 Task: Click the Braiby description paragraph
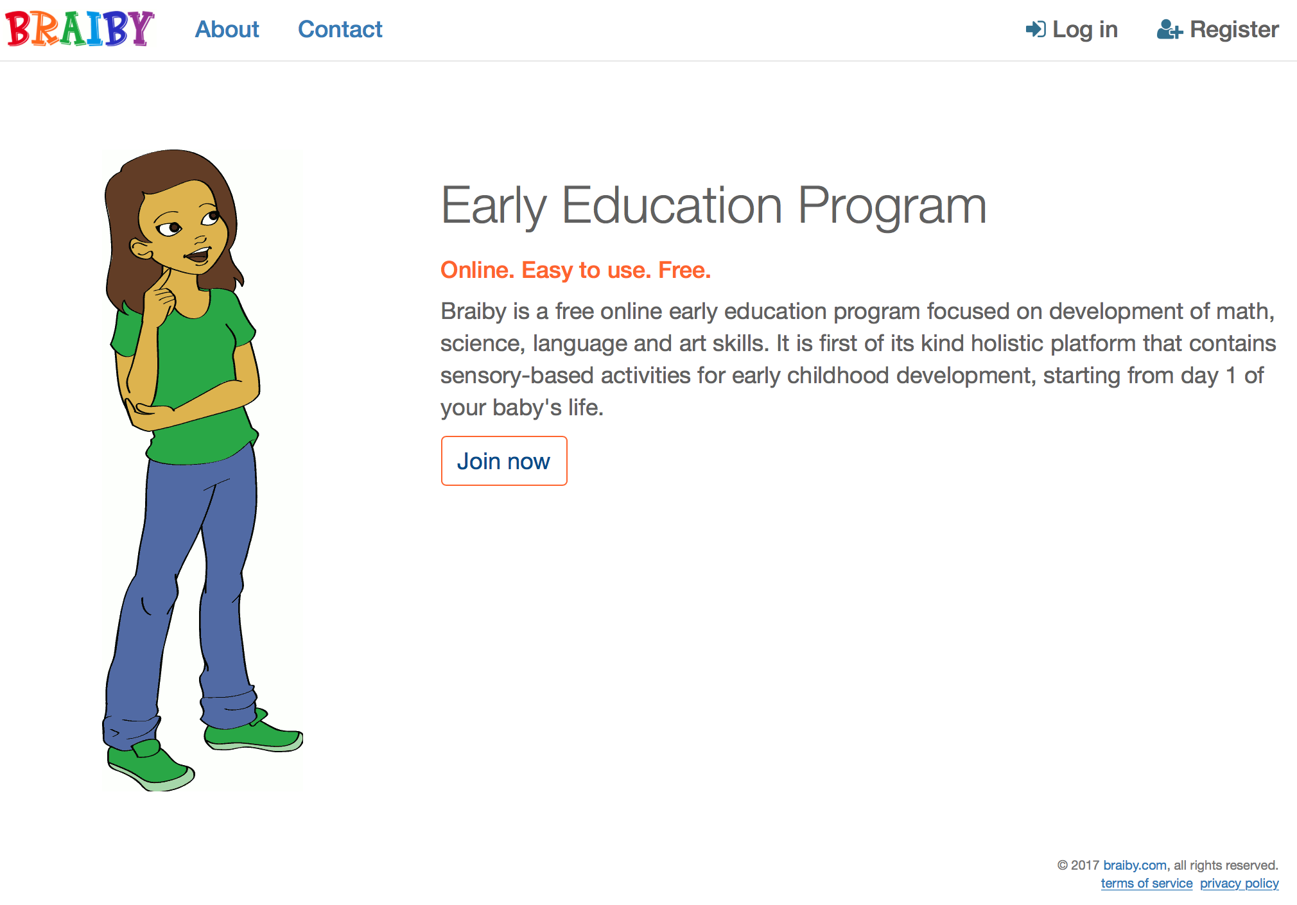[858, 359]
